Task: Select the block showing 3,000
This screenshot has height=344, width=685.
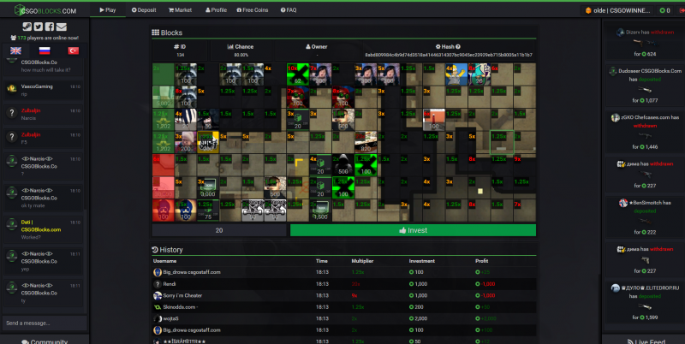Action: pos(208,187)
